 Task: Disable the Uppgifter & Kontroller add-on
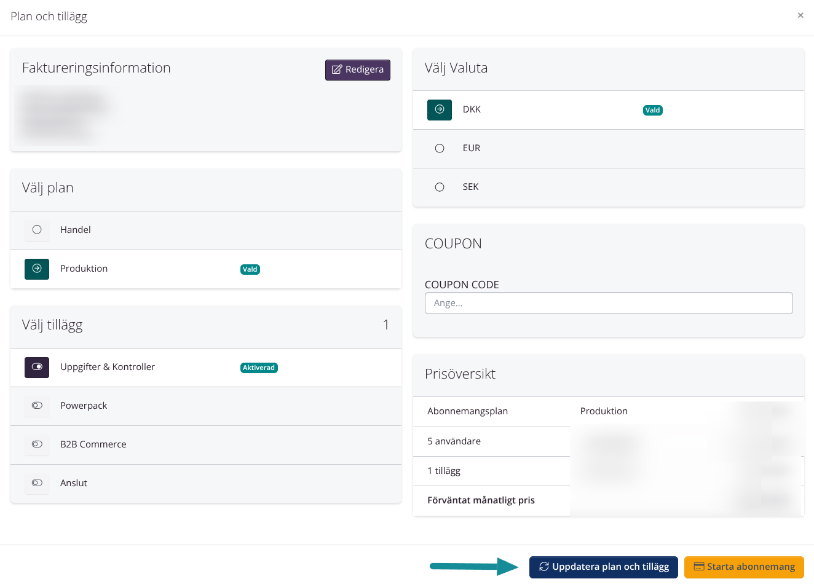37,367
